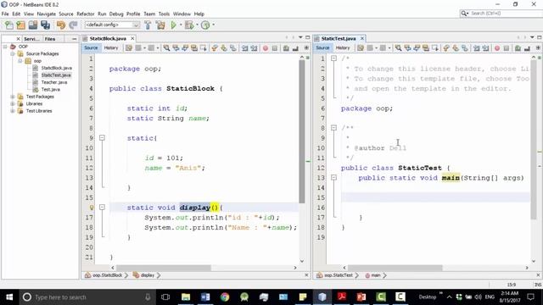This screenshot has height=305, width=543.
Task: Expand the Libraries node in Projects tree
Action: [x=13, y=103]
